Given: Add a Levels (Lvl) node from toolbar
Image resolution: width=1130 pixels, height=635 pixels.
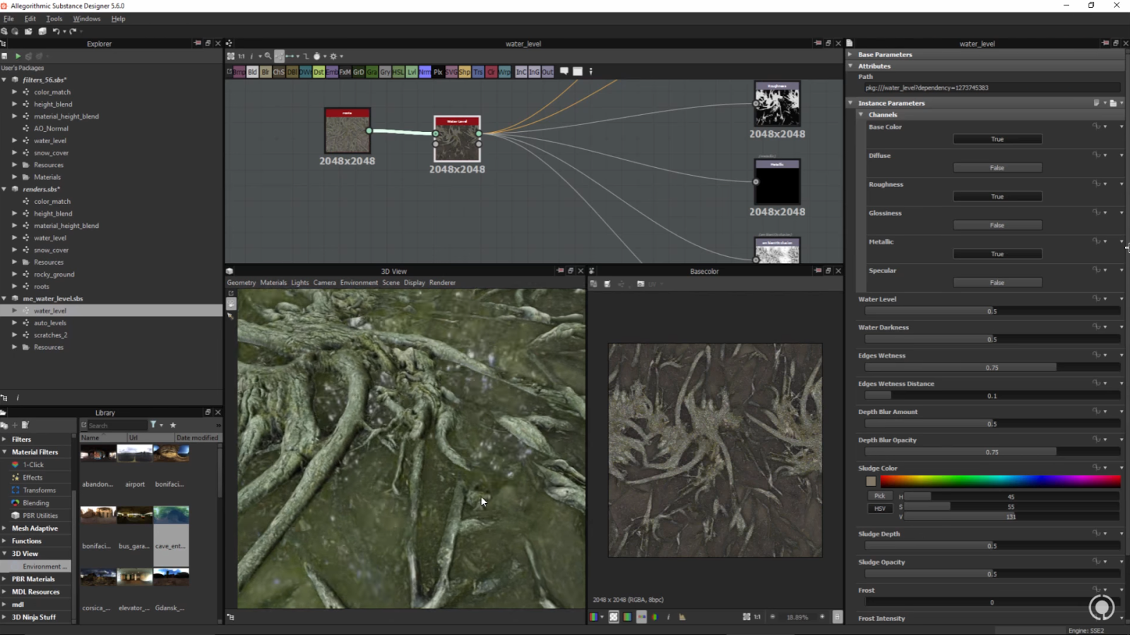Looking at the screenshot, I should click(x=411, y=72).
